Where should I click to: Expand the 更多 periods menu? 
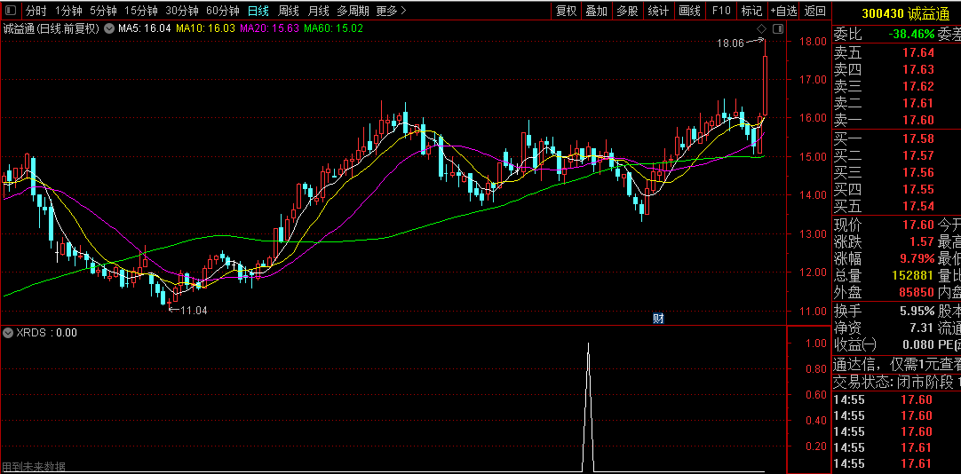point(391,11)
